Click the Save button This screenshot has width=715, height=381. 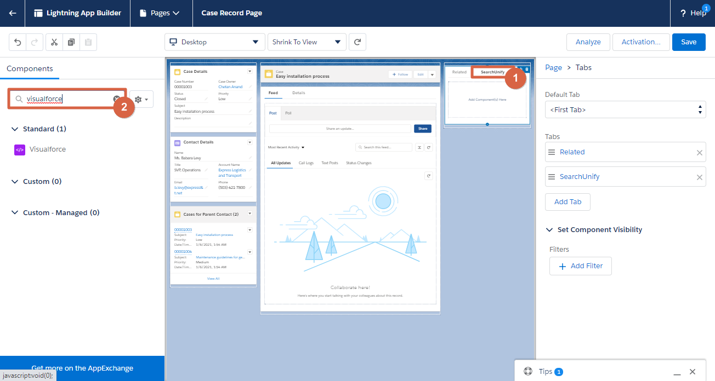[689, 42]
